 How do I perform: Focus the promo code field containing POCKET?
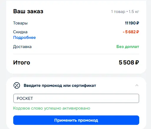tap(76, 98)
